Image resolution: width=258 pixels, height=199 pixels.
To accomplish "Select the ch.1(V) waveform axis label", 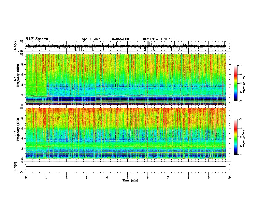I will 16,46.
